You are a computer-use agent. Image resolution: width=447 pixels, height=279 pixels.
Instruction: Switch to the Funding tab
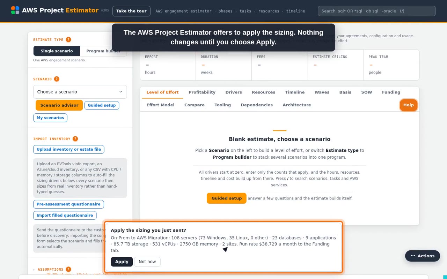click(x=391, y=92)
